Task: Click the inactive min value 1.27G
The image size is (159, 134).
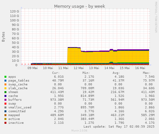Action: tap(89, 123)
